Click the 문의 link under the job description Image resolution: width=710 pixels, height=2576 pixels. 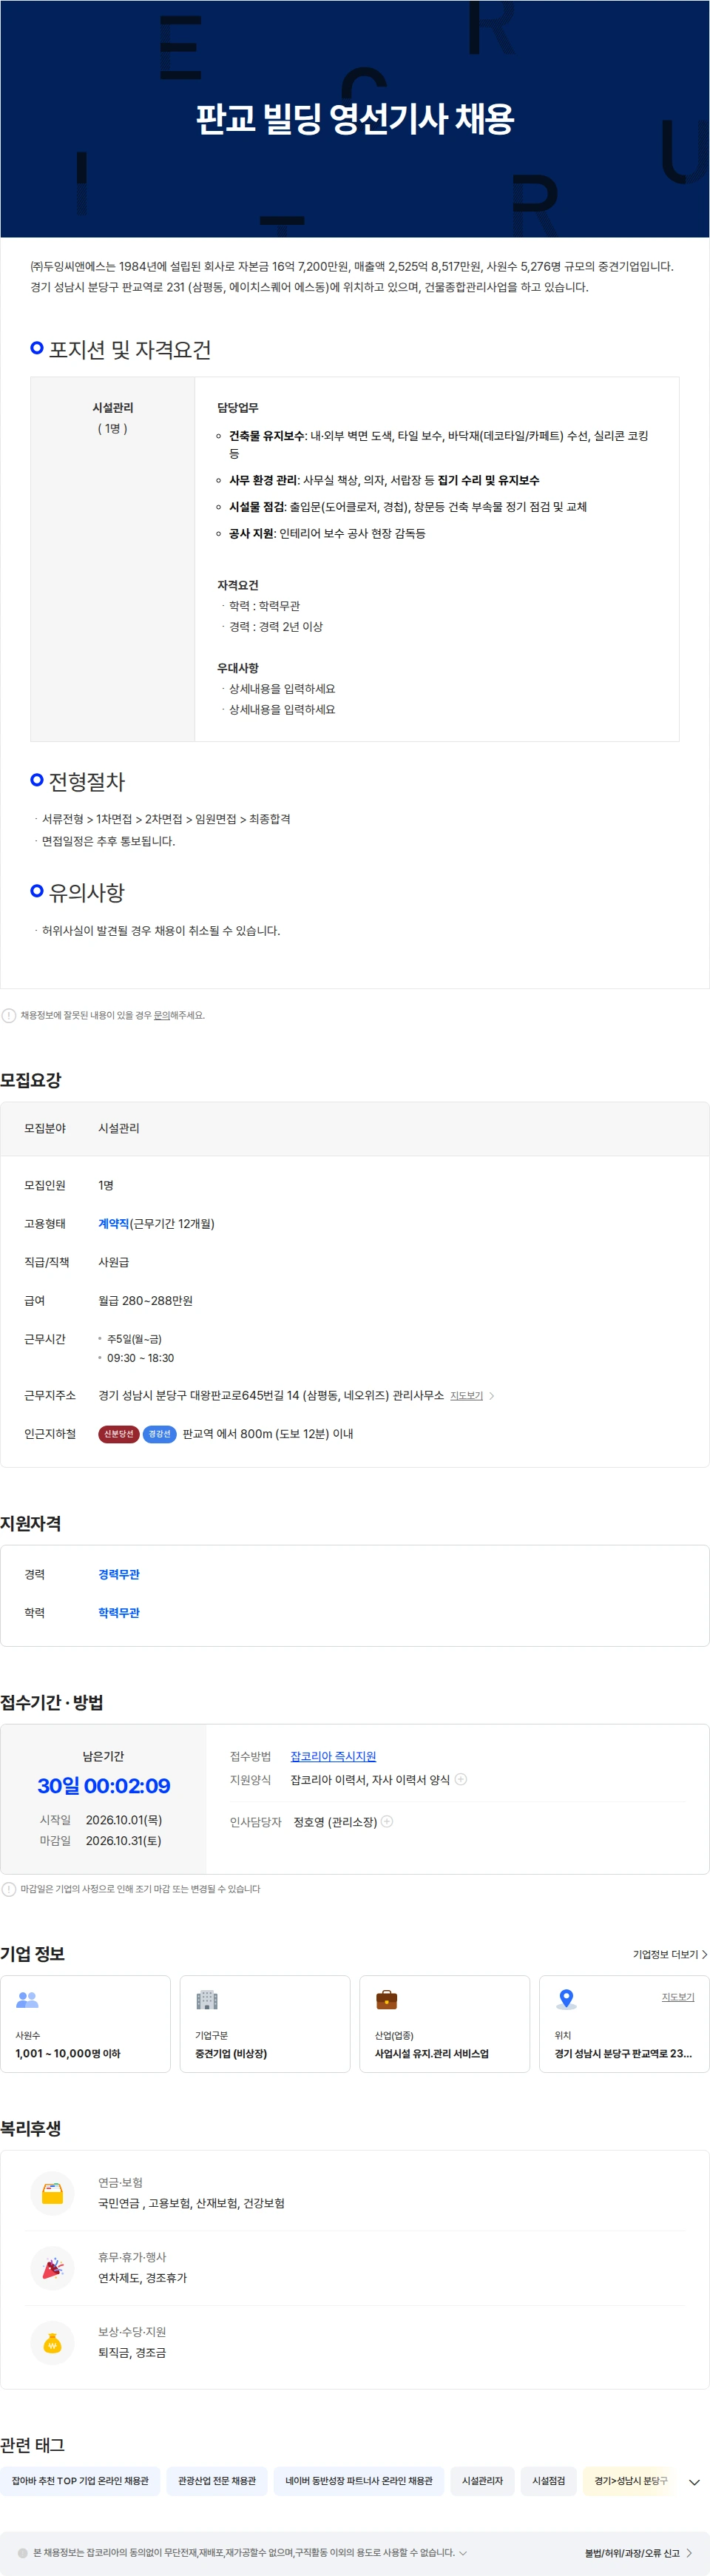[161, 1015]
